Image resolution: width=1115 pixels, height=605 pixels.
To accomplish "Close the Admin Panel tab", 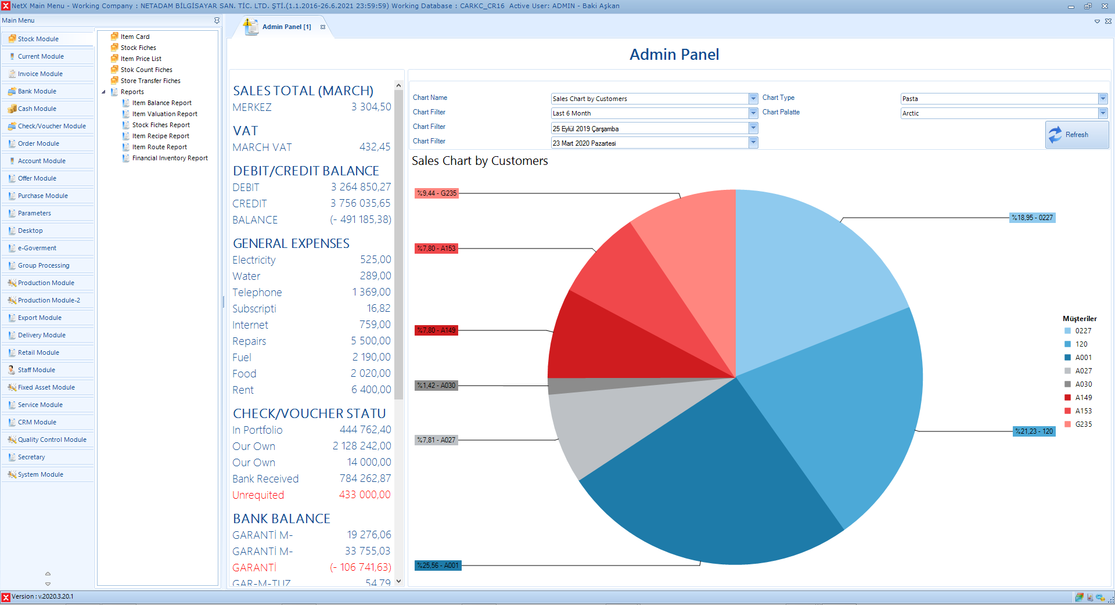I will [323, 27].
